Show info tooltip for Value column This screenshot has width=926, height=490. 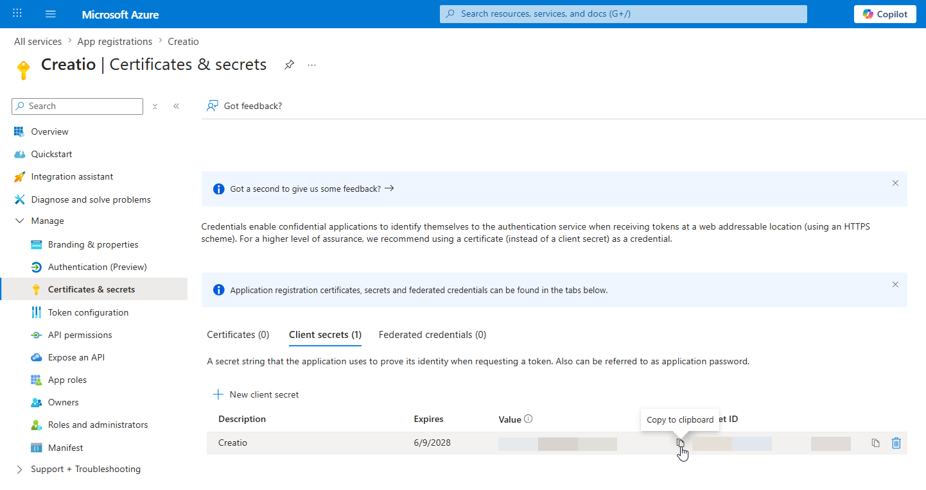[x=529, y=419]
